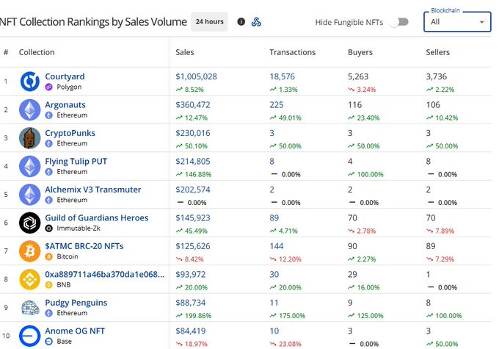Open the Flying Tulip PUT collection link
This screenshot has height=349, width=499.
click(76, 161)
